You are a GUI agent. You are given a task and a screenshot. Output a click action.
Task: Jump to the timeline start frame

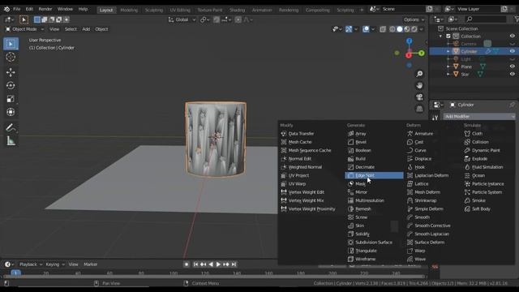(195, 264)
